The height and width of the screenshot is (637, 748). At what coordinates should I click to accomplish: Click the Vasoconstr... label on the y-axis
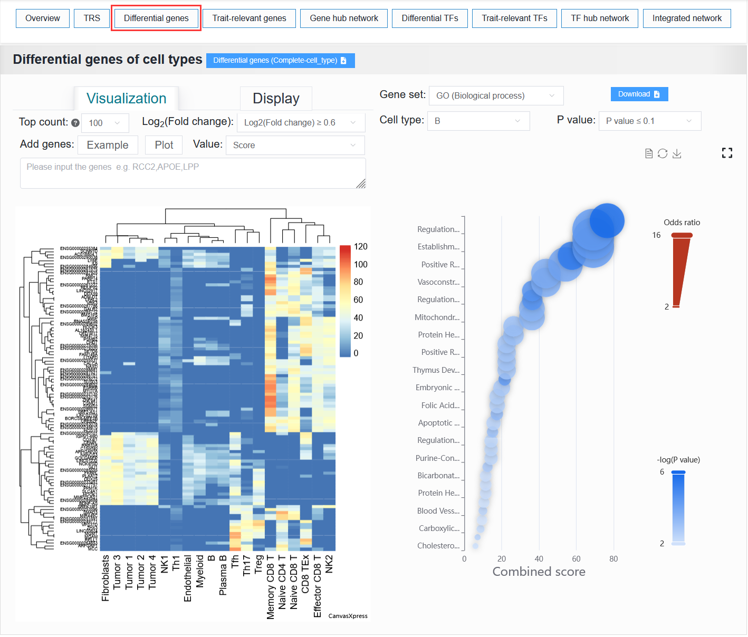[438, 282]
